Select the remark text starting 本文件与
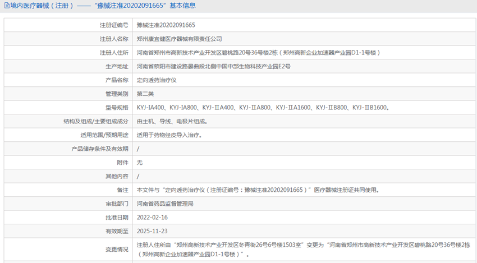 coord(258,190)
